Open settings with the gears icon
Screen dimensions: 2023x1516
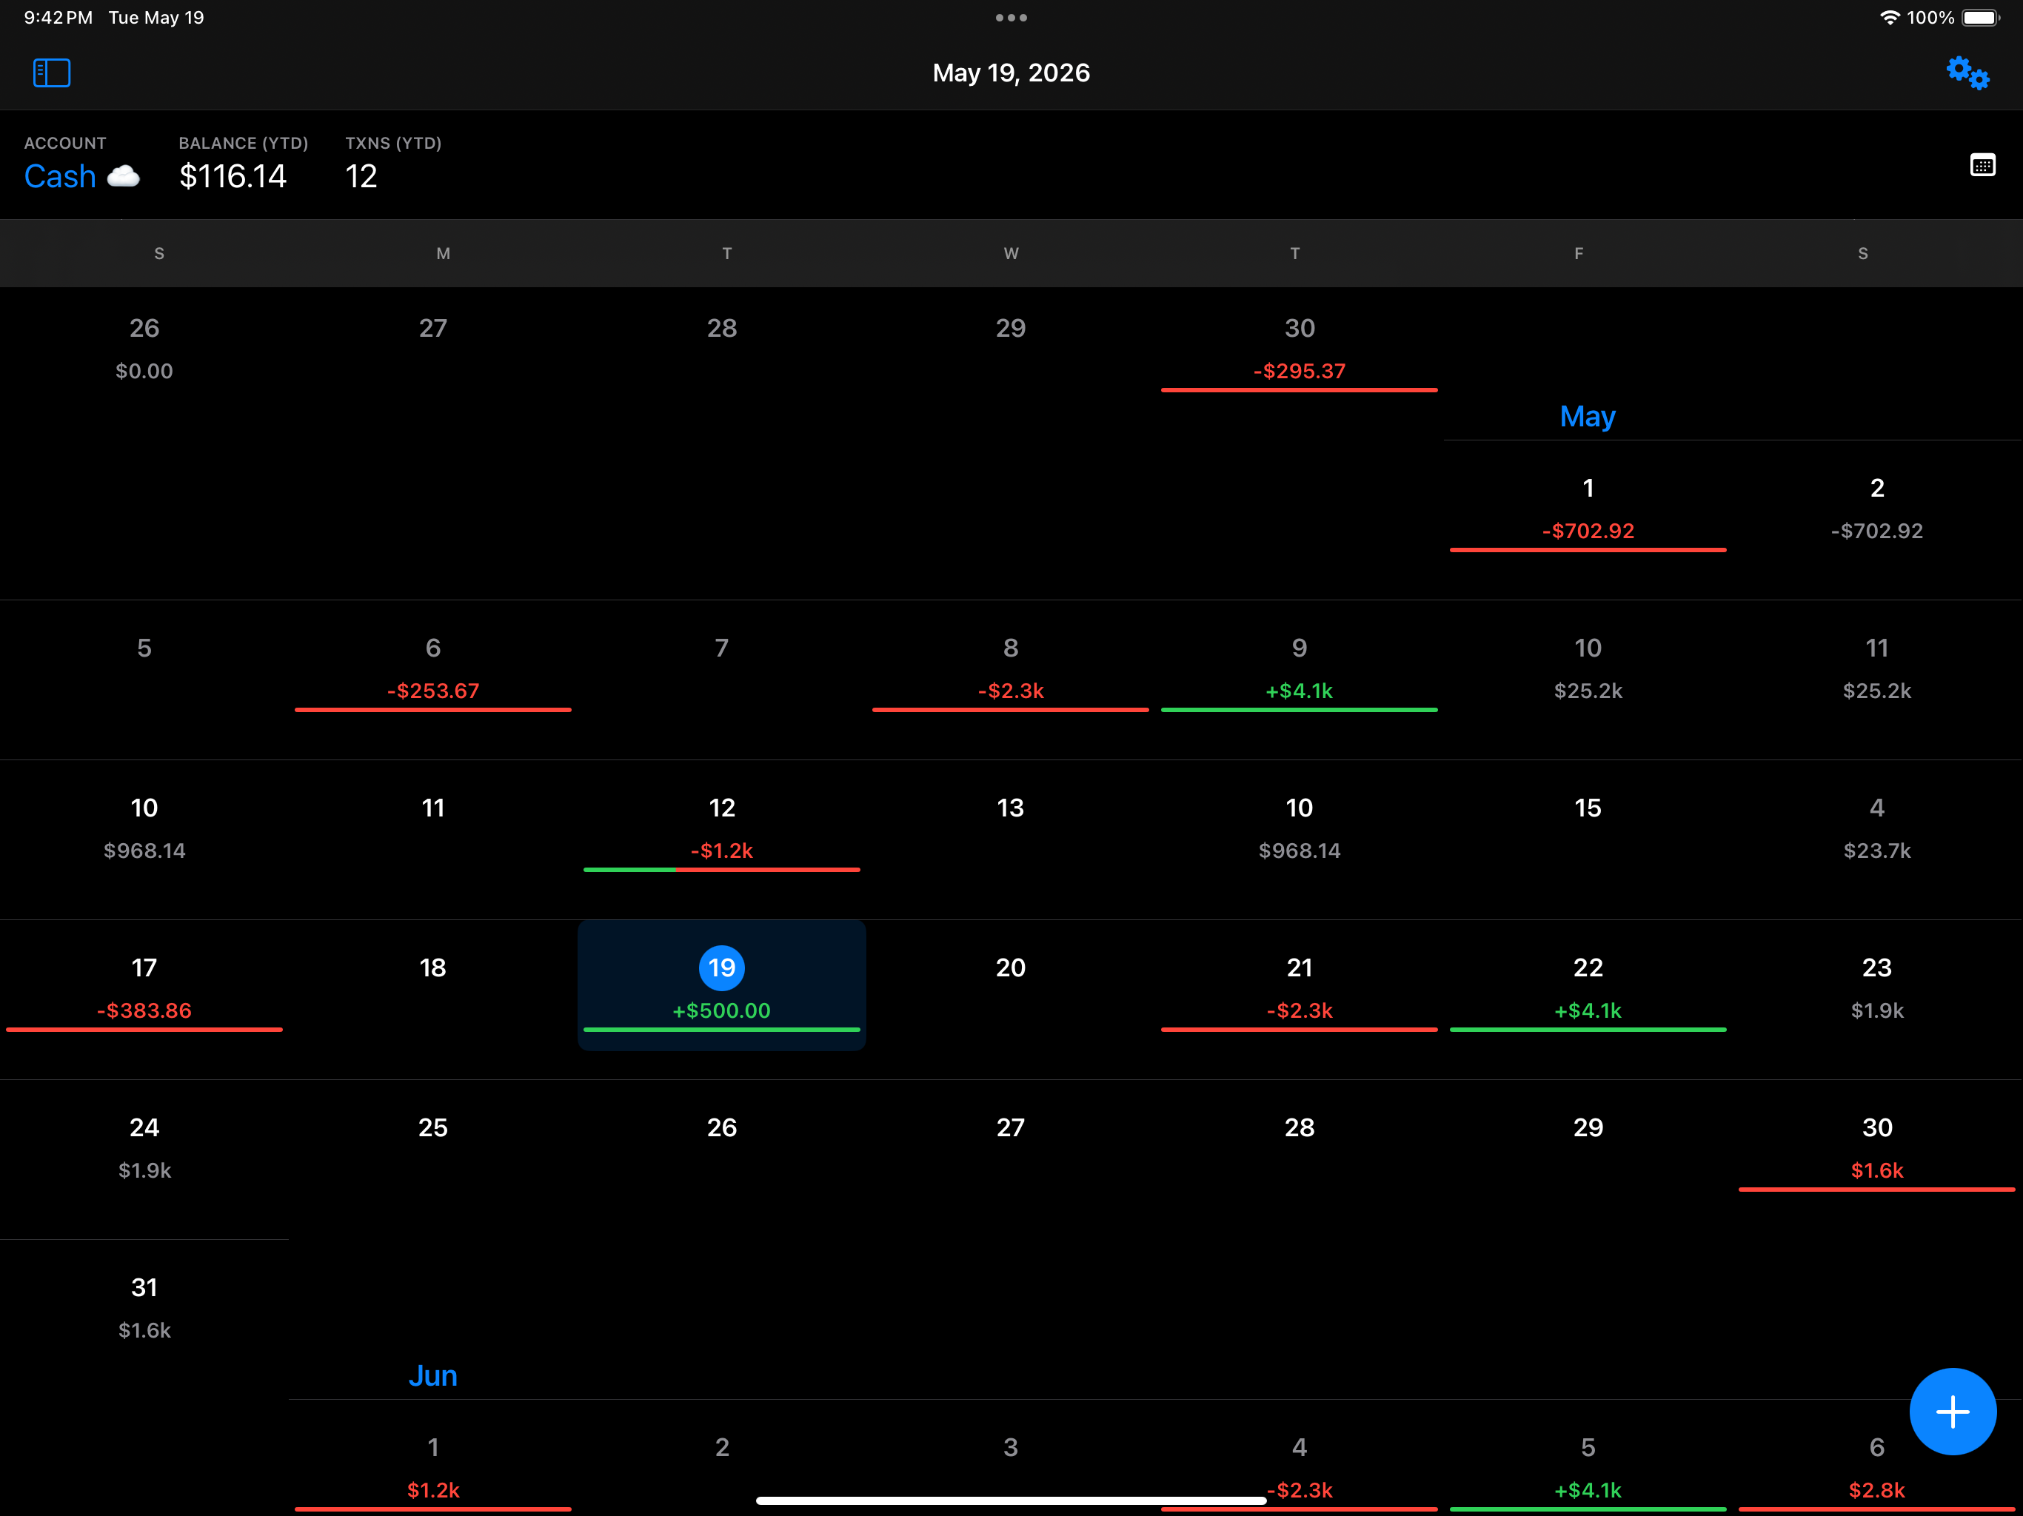[x=1967, y=73]
